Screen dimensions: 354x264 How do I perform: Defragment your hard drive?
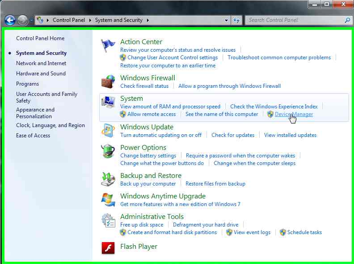(206, 225)
